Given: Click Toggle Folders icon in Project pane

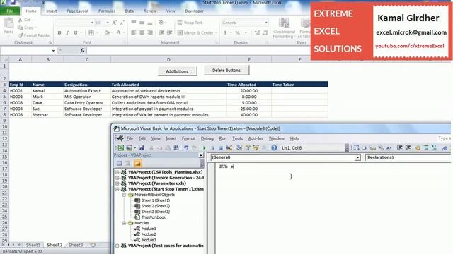Looking at the screenshot, I should tap(137, 164).
